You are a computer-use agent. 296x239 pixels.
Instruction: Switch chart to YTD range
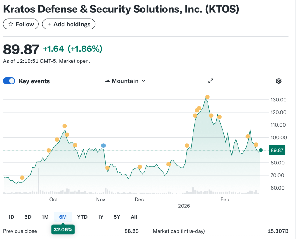tap(82, 217)
